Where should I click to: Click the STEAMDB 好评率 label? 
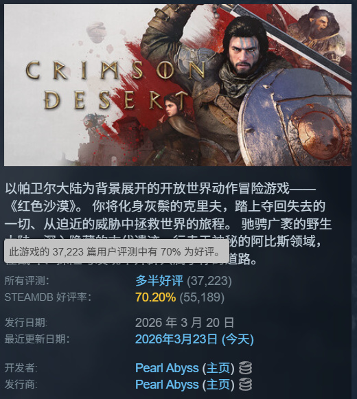click(48, 297)
